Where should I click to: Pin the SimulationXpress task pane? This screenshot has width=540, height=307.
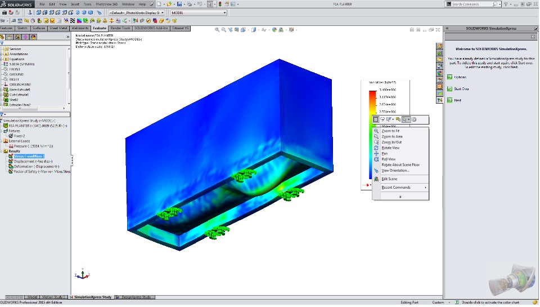[x=536, y=28]
